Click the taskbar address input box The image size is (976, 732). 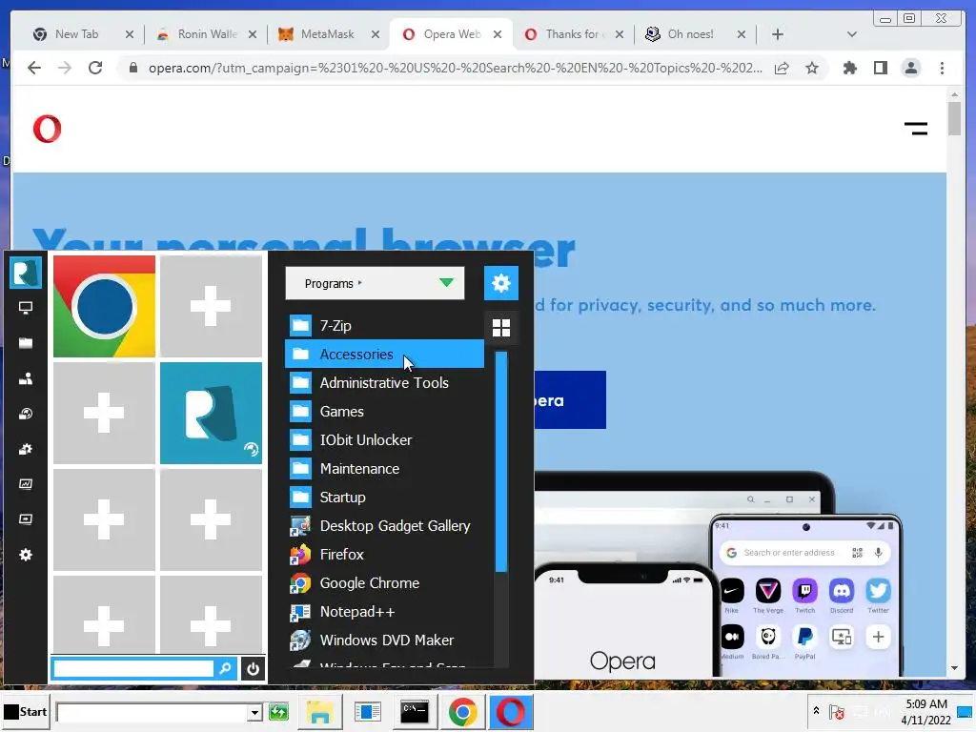tap(152, 713)
